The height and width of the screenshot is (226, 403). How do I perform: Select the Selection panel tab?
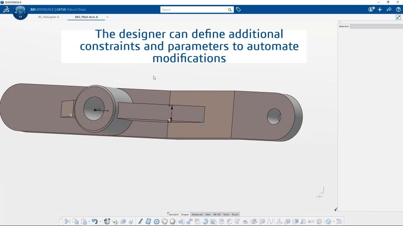pos(344,26)
